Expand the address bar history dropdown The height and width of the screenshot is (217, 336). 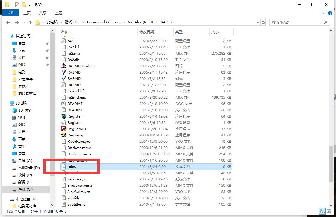click(258, 22)
